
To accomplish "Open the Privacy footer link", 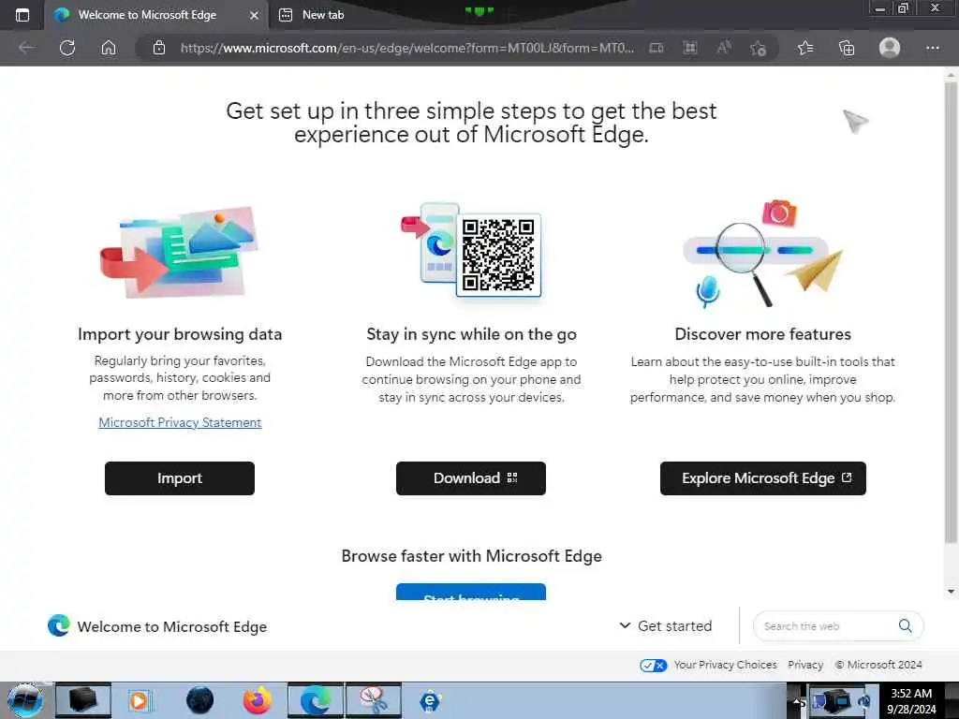I will click(805, 665).
